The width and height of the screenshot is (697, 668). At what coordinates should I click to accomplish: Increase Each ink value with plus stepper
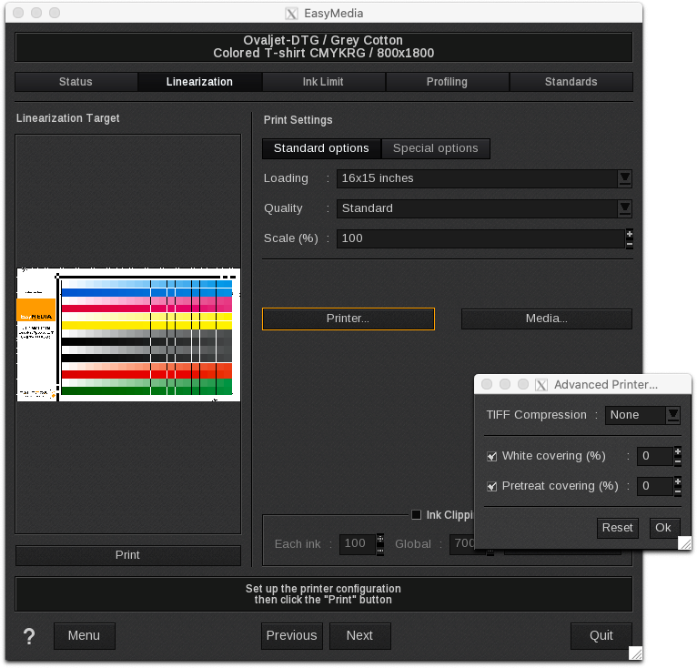tap(379, 539)
